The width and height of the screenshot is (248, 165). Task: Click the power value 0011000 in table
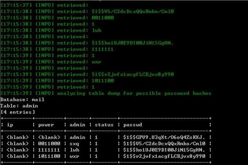pyautogui.click(x=49, y=144)
